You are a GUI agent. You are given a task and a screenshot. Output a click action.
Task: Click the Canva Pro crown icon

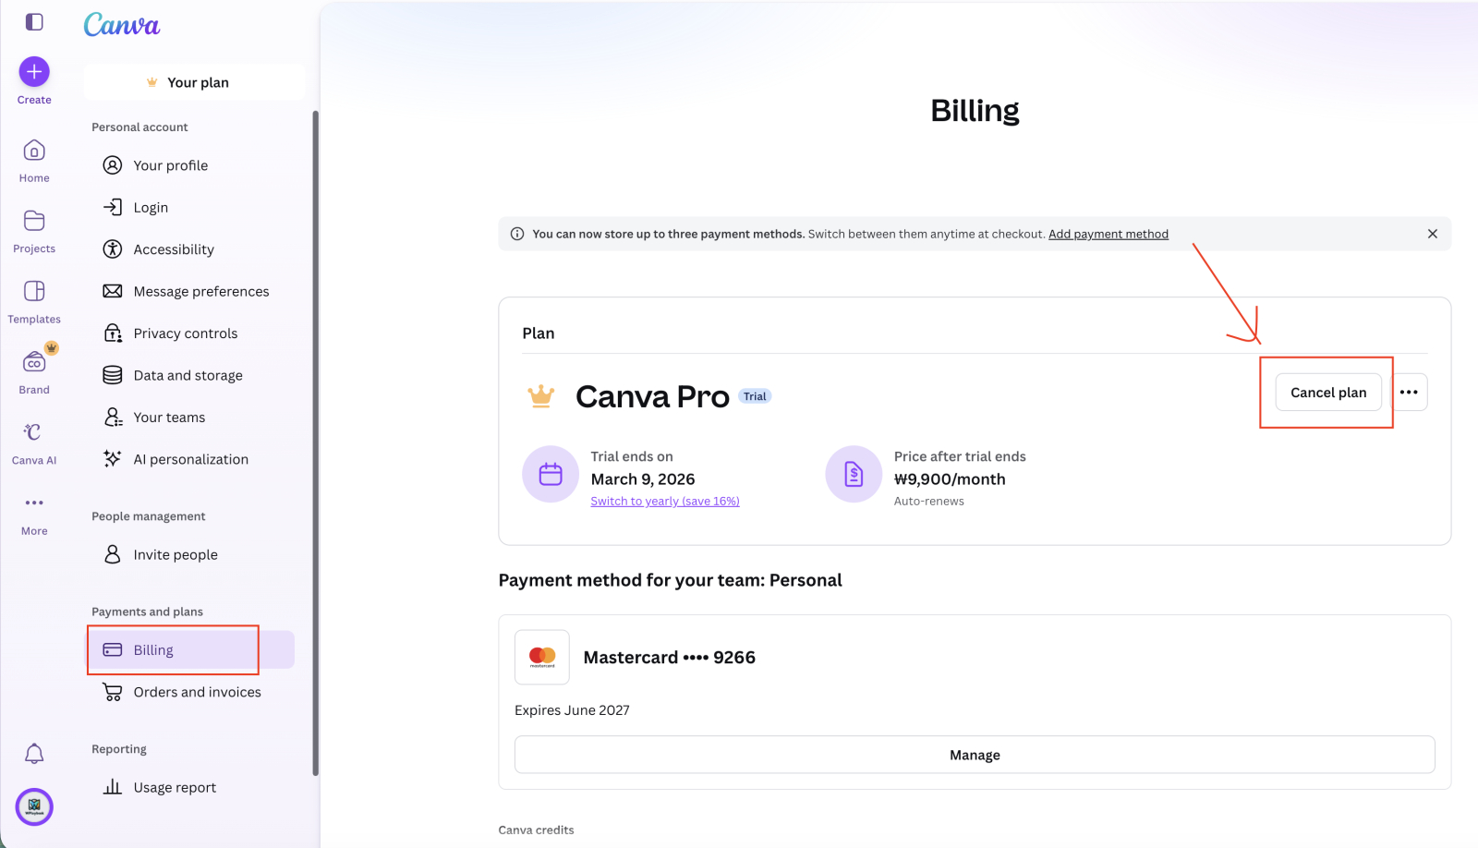click(x=541, y=396)
